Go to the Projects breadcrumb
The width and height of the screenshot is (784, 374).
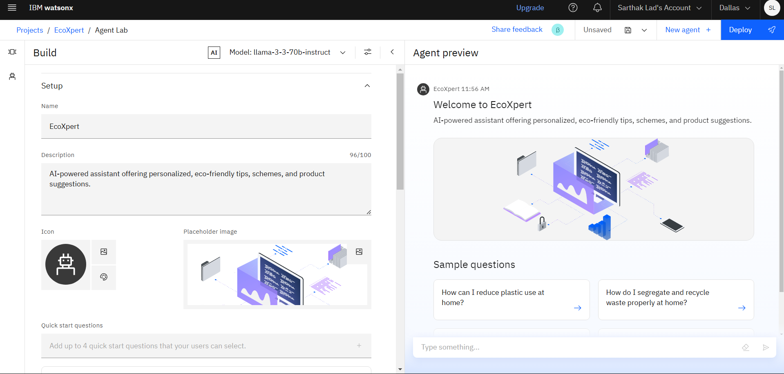(30, 30)
